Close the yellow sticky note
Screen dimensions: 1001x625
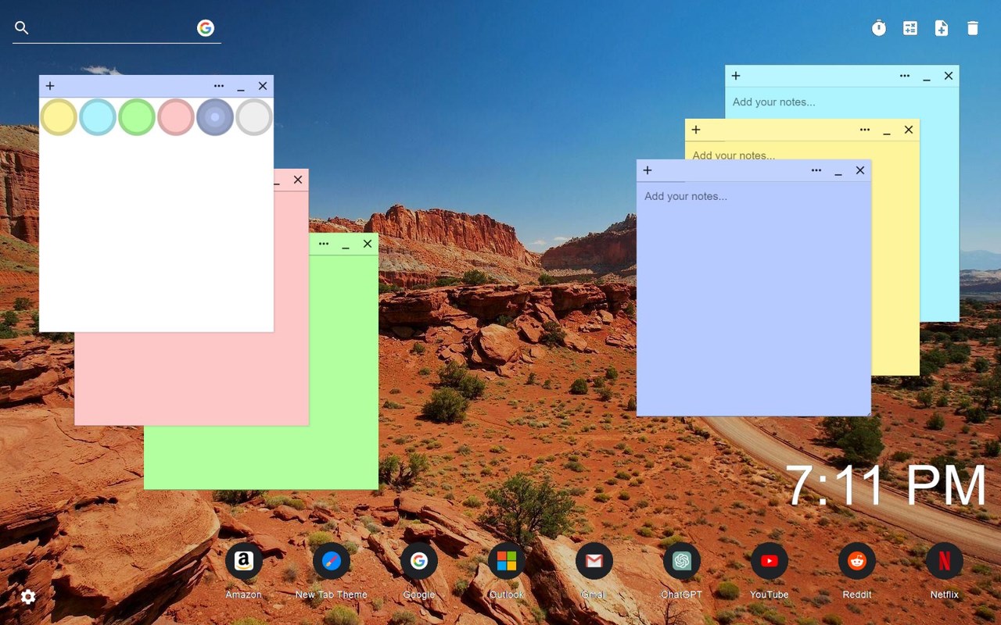(909, 130)
